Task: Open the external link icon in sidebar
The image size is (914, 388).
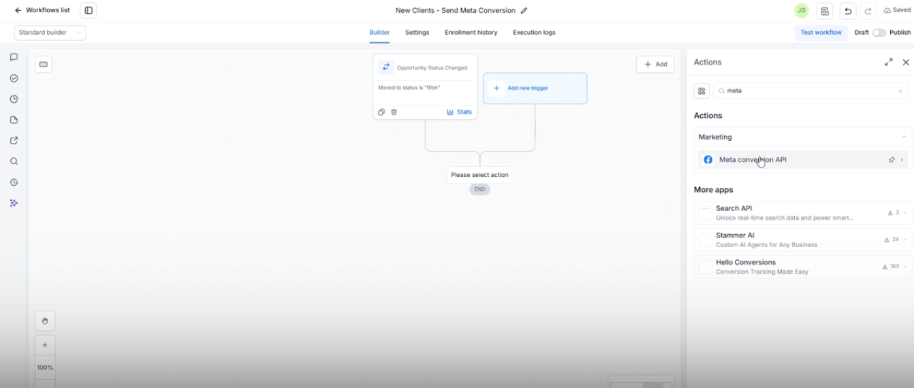Action: click(14, 141)
